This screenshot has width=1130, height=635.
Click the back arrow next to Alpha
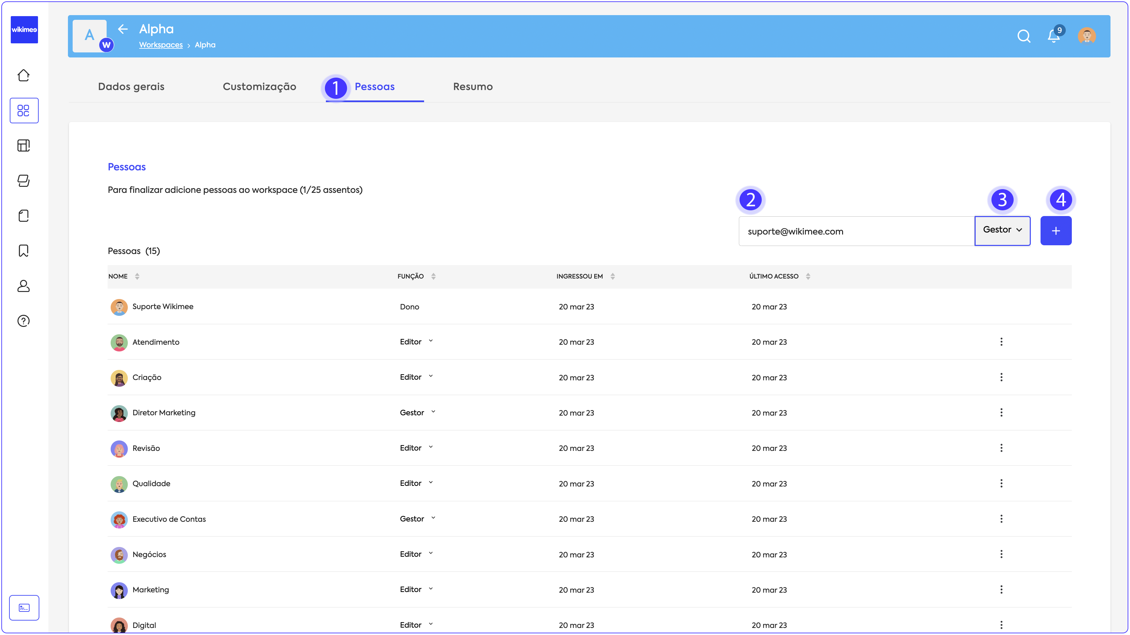(x=123, y=29)
